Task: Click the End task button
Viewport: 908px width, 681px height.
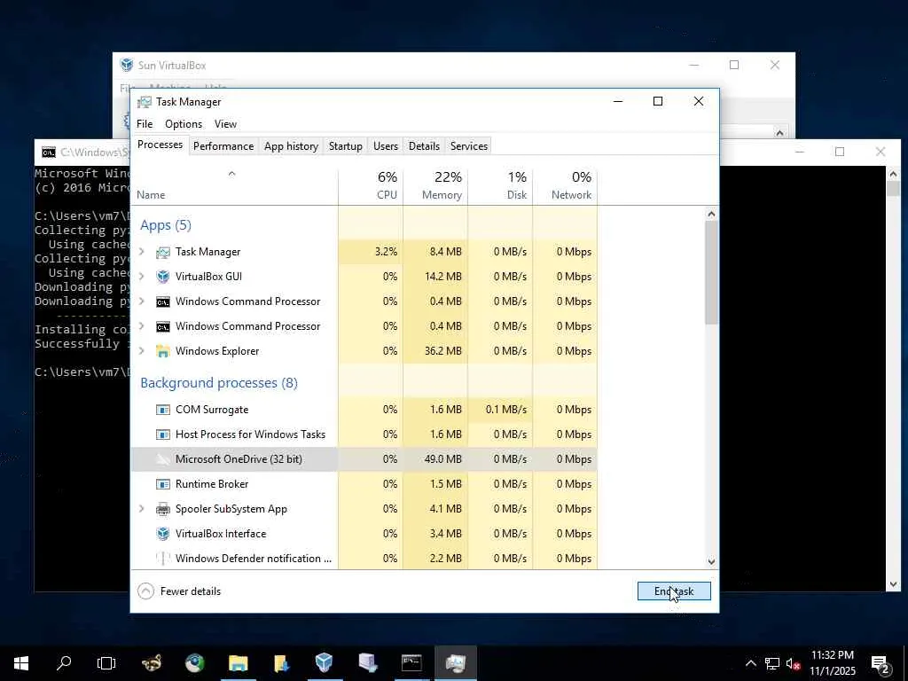Action: pos(674,591)
